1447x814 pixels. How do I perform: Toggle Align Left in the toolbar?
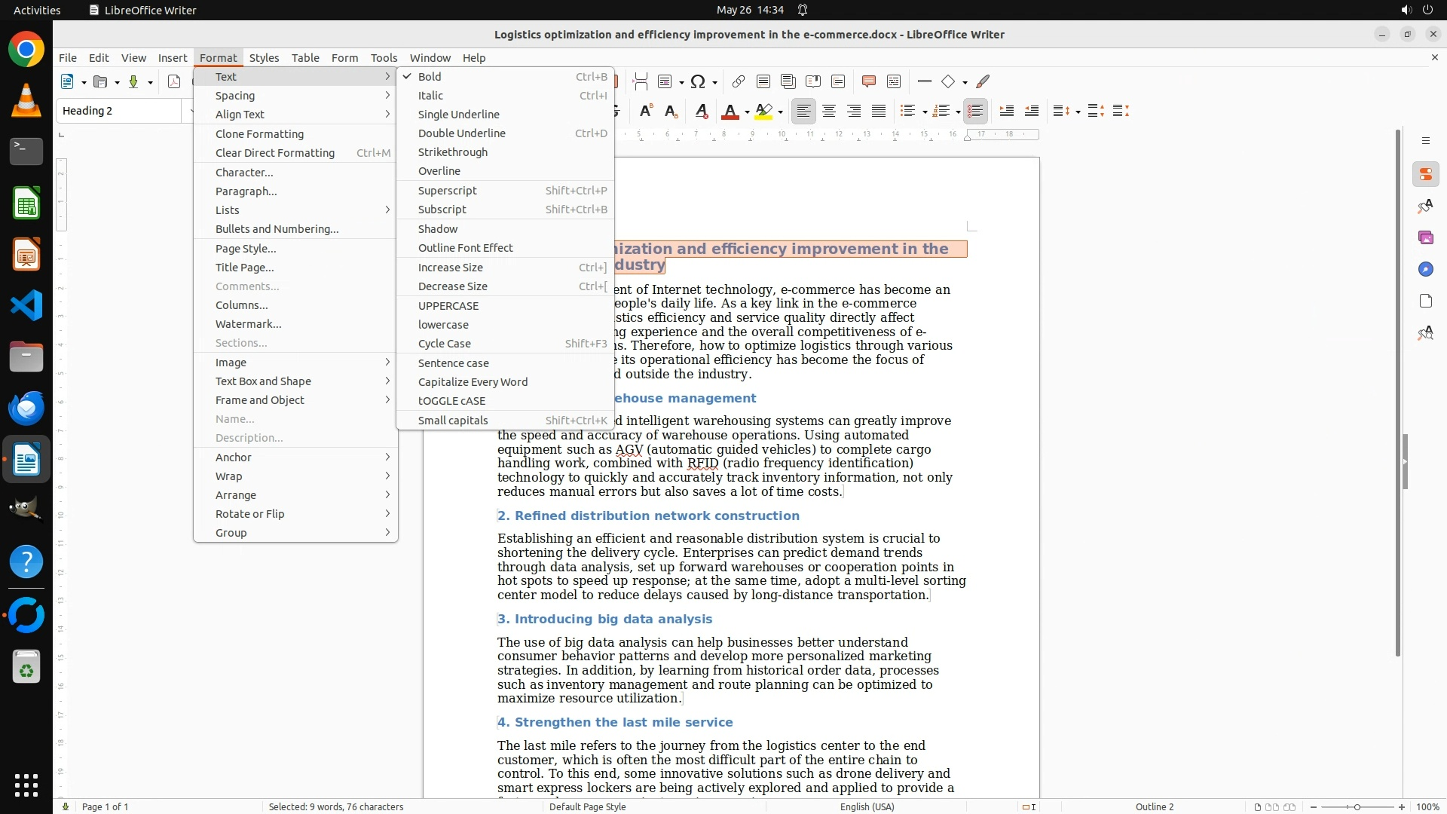coord(804,112)
